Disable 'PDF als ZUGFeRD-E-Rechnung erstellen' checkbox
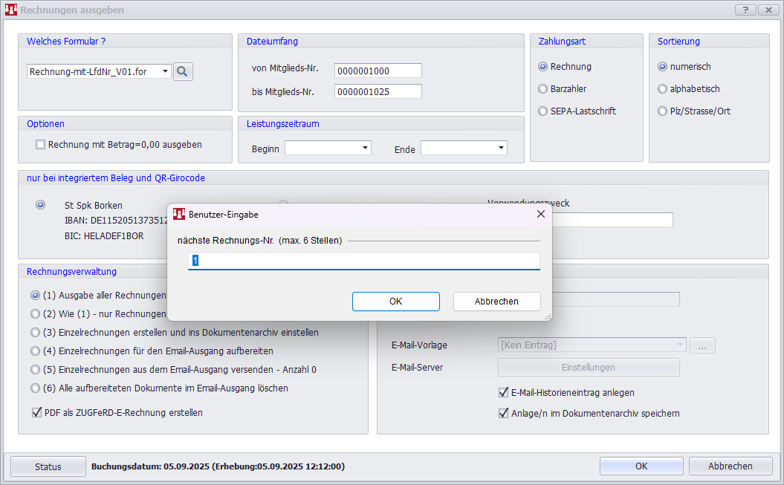Viewport: 784px width, 485px height. click(x=37, y=412)
